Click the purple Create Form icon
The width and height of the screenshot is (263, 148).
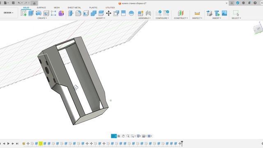(x=61, y=13)
